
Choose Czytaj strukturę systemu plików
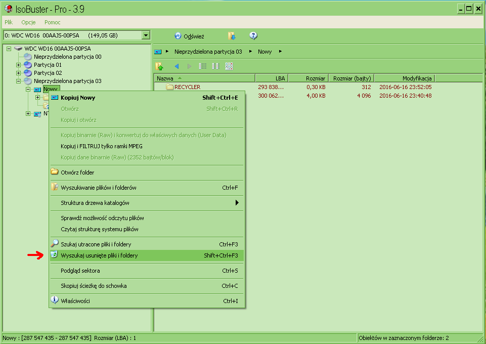[x=147, y=229]
